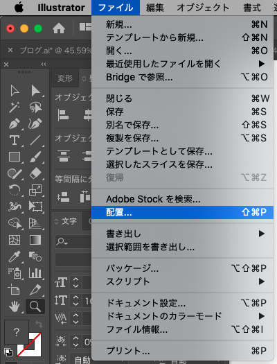Image resolution: width=277 pixels, height=364 pixels.
Task: Choose 新規... menu item
Action: (182, 24)
